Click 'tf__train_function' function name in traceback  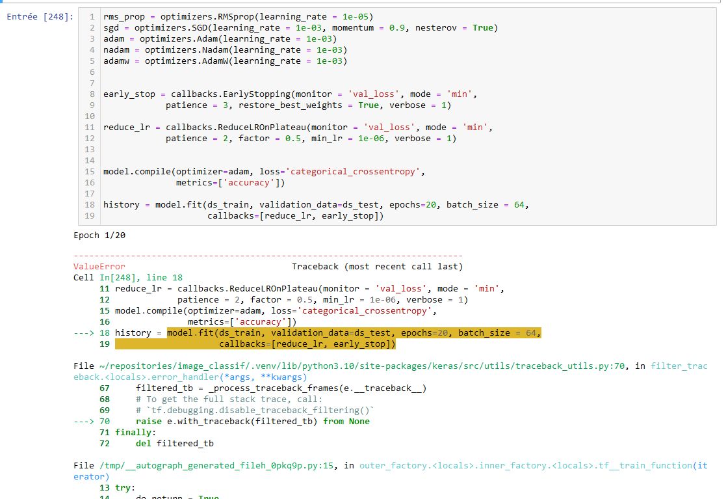[645, 466]
